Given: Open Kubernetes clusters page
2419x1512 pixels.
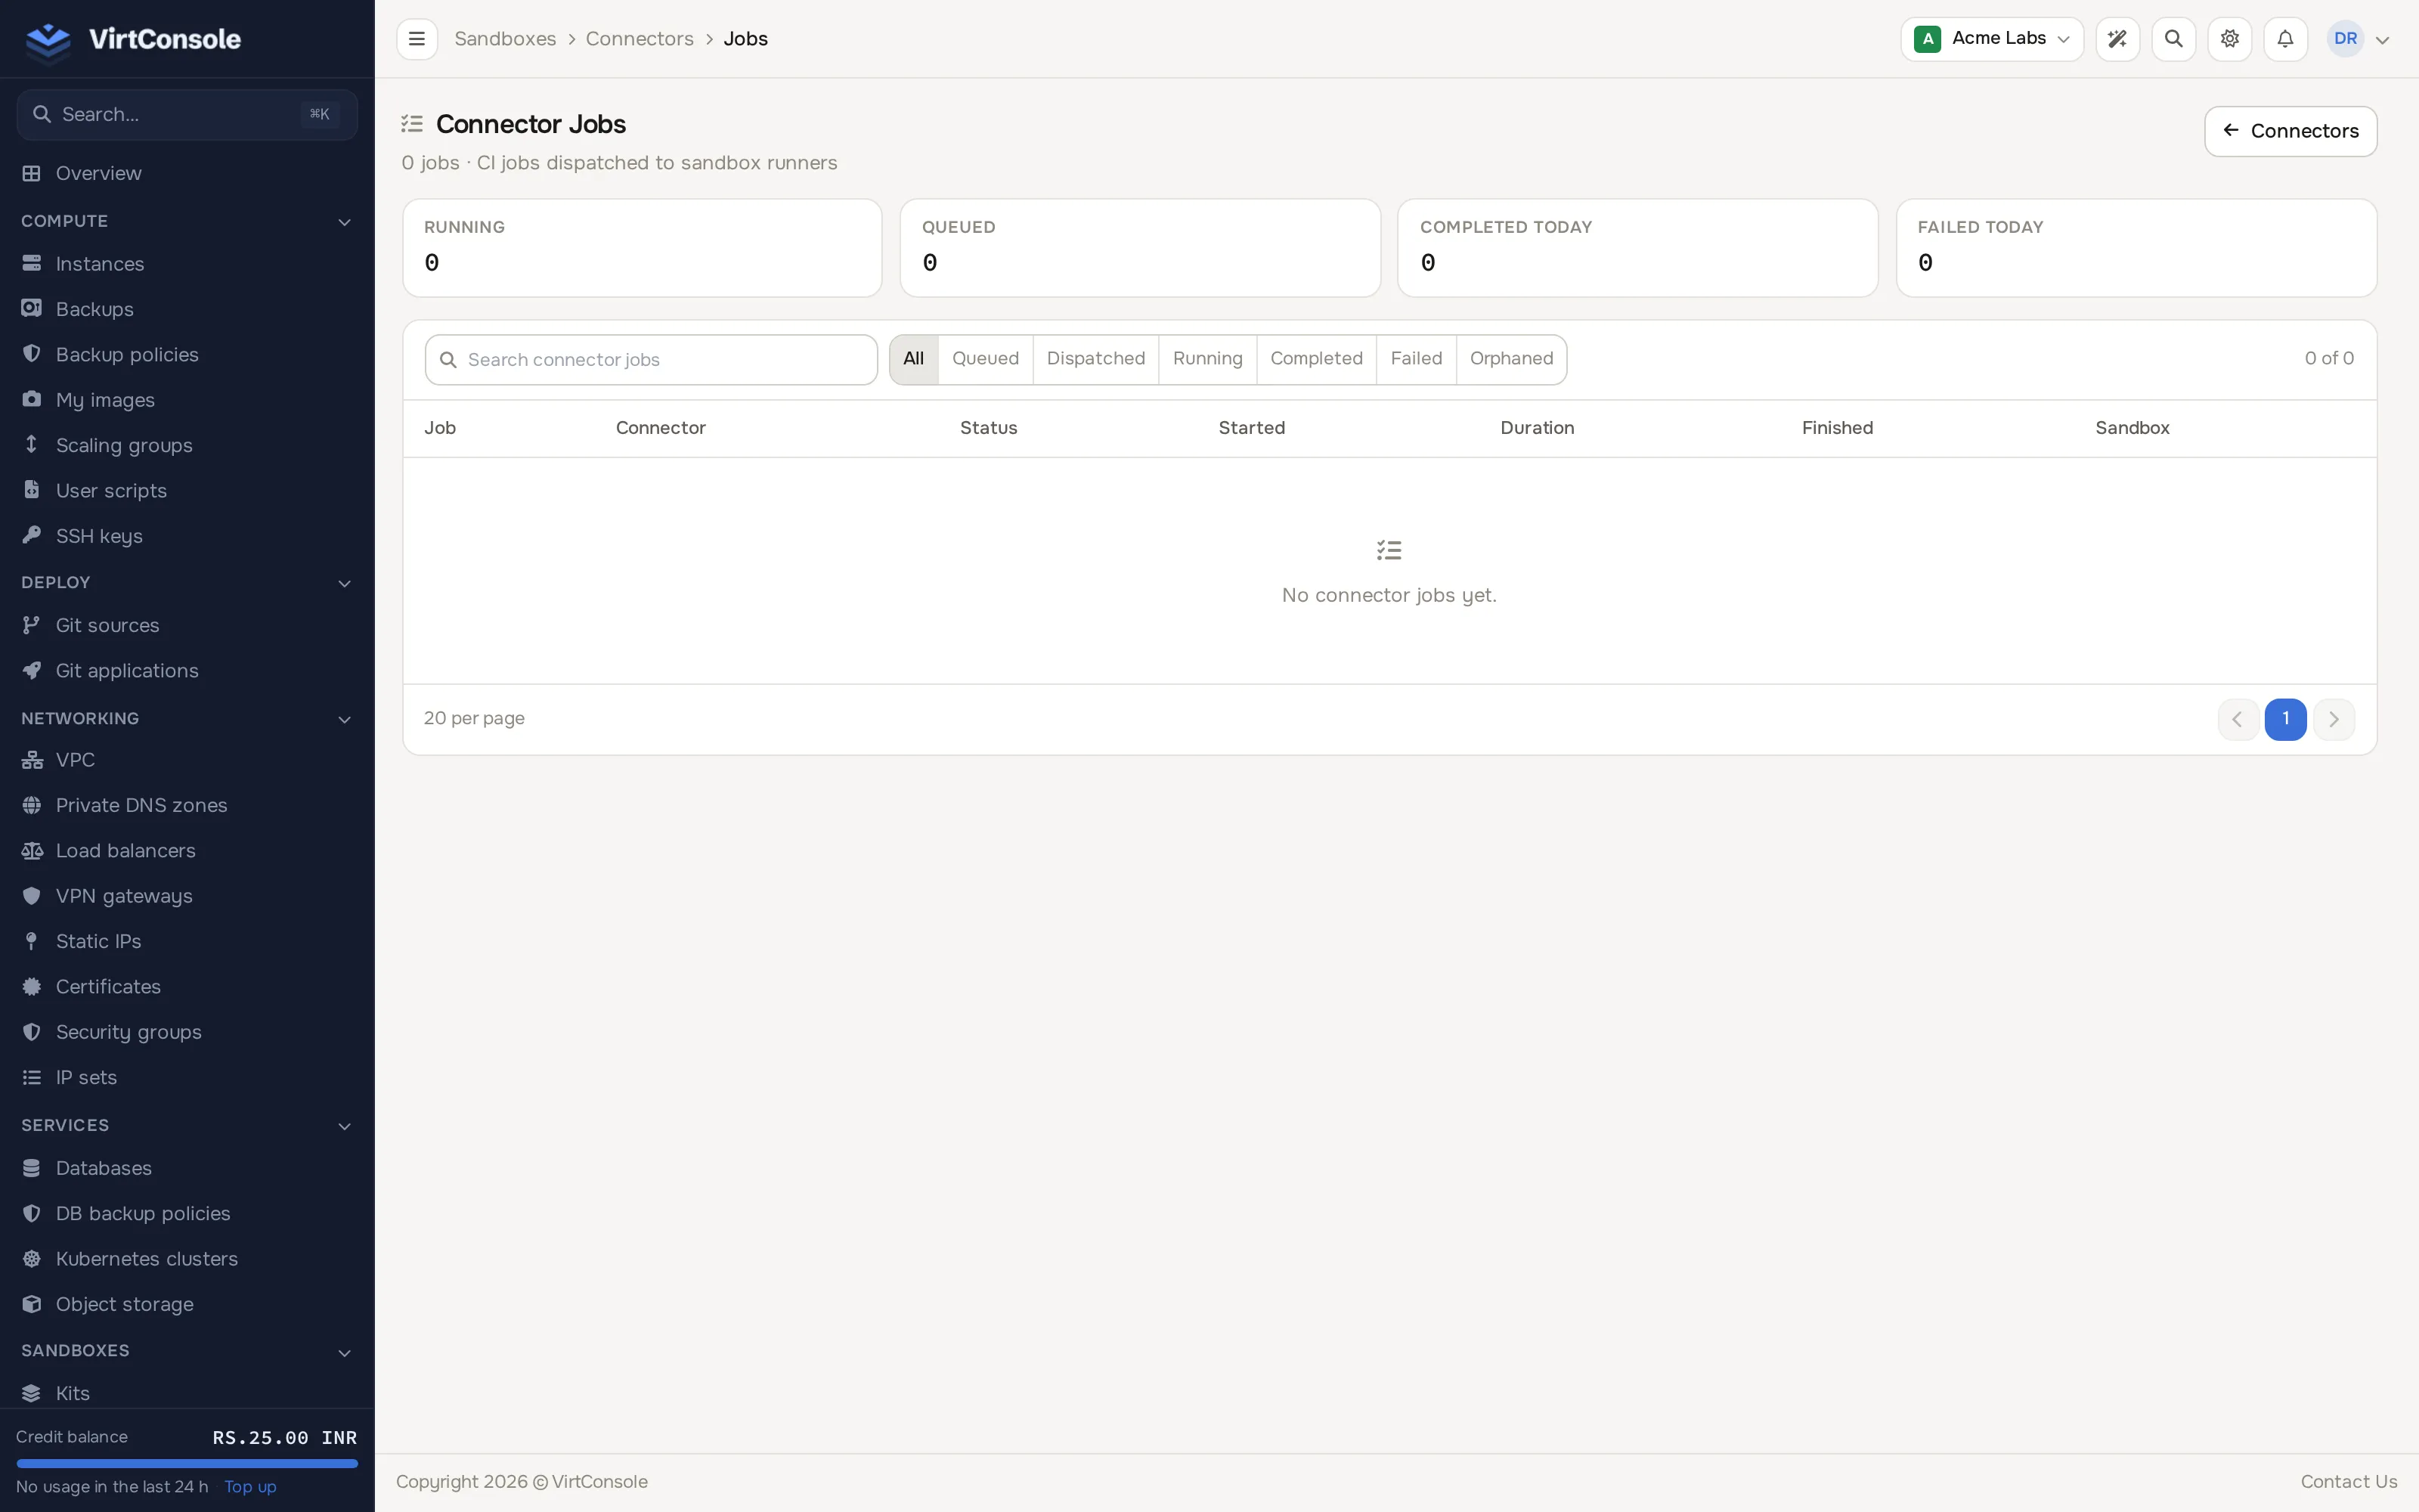Looking at the screenshot, I should (187, 1258).
